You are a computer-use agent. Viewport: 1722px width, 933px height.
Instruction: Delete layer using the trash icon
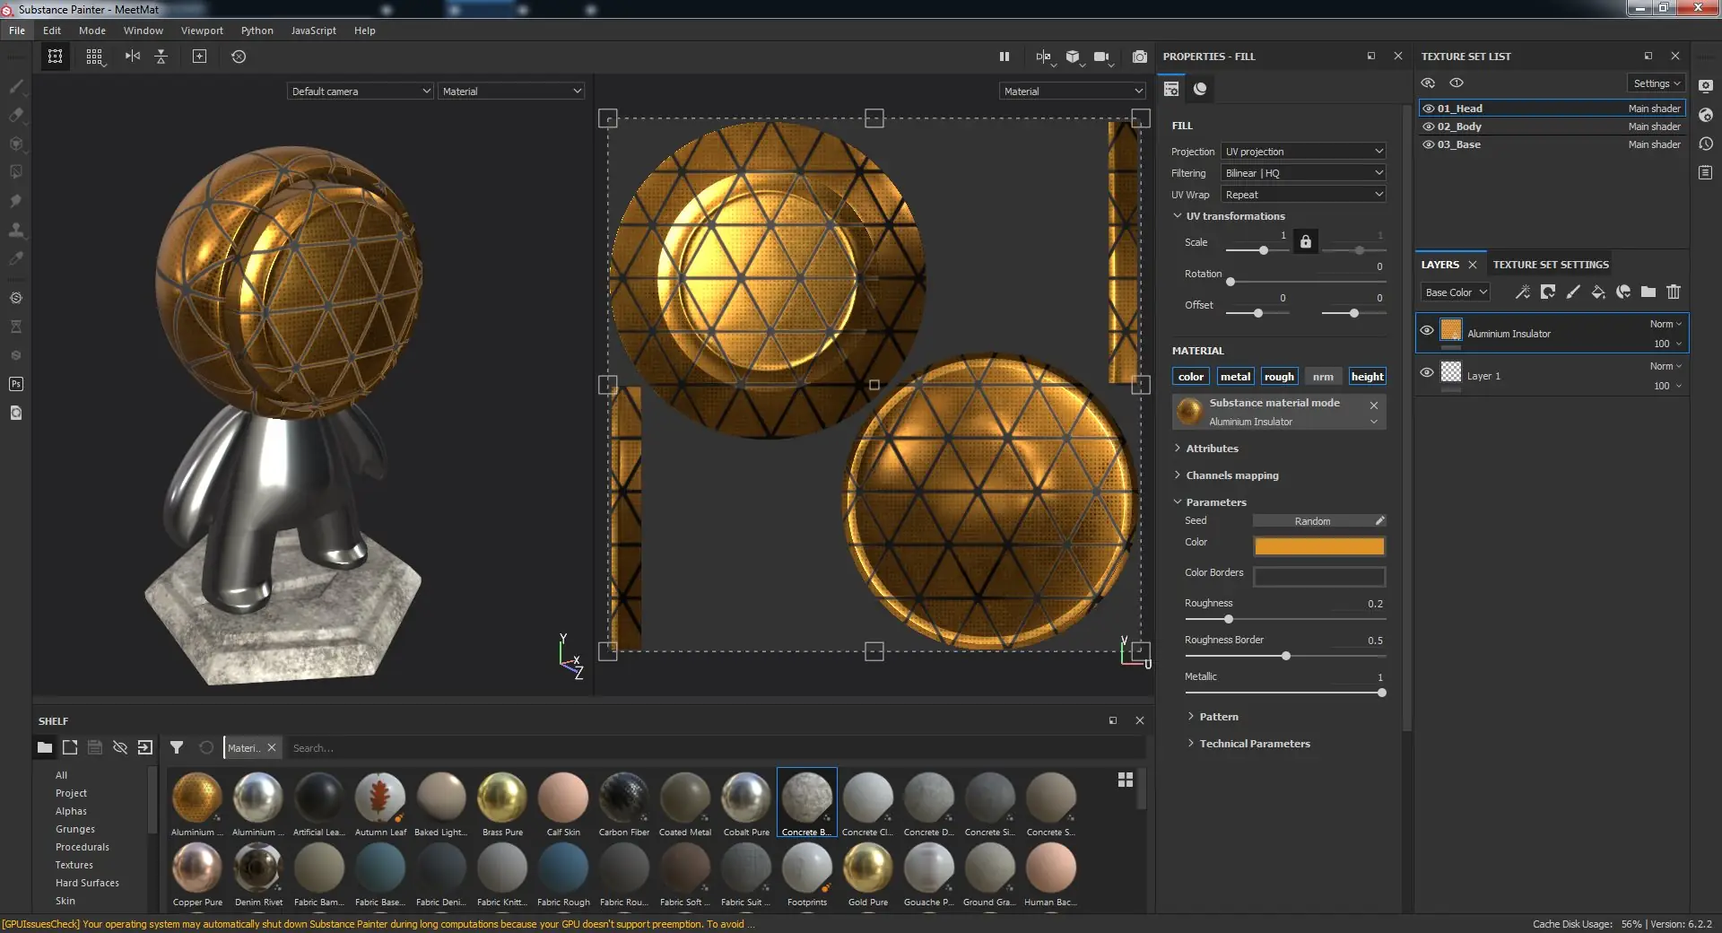[1674, 292]
